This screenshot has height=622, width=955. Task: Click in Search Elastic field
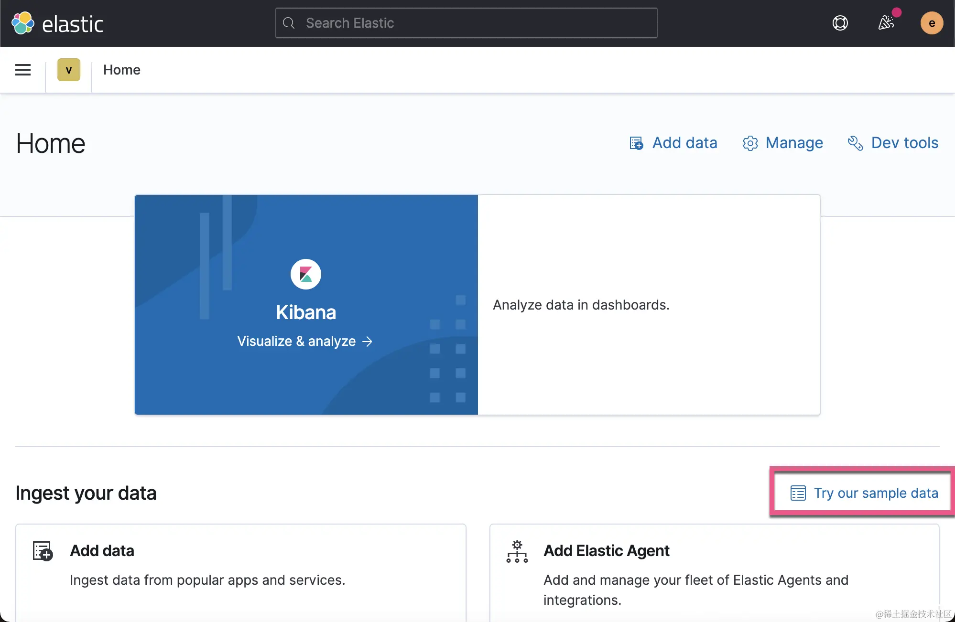coord(466,23)
